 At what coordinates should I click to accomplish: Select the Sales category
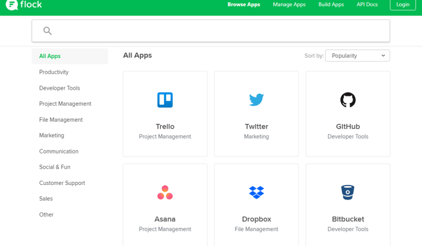(46, 199)
